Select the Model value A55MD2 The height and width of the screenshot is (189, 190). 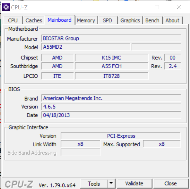pos(86,47)
